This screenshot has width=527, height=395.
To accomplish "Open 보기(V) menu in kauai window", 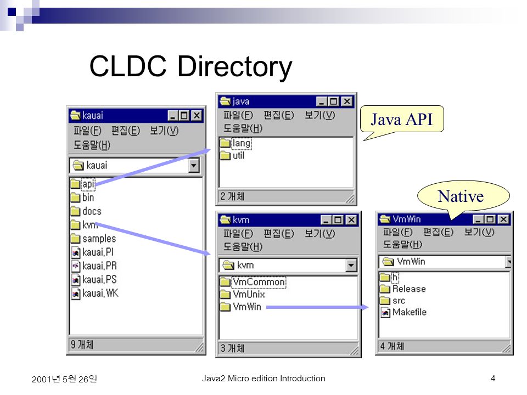I will pos(164,131).
